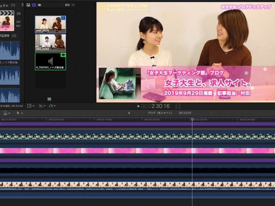The image size is (275, 206).
Task: Click the blue video badge on MVI_2670
Action: coord(63,18)
